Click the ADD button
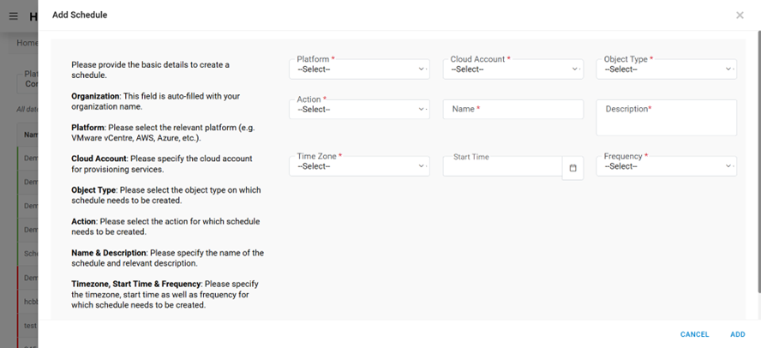This screenshot has height=348, width=761. click(737, 334)
